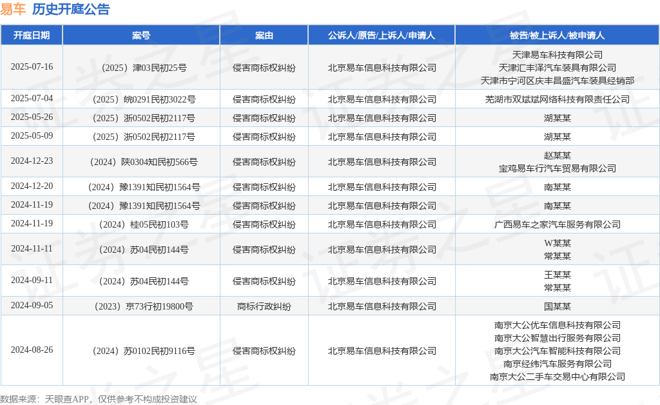This screenshot has width=660, height=405.
Task: Click 北京易车信息科技有限公司 in the 2025-07-04 row
Action: pos(382,99)
